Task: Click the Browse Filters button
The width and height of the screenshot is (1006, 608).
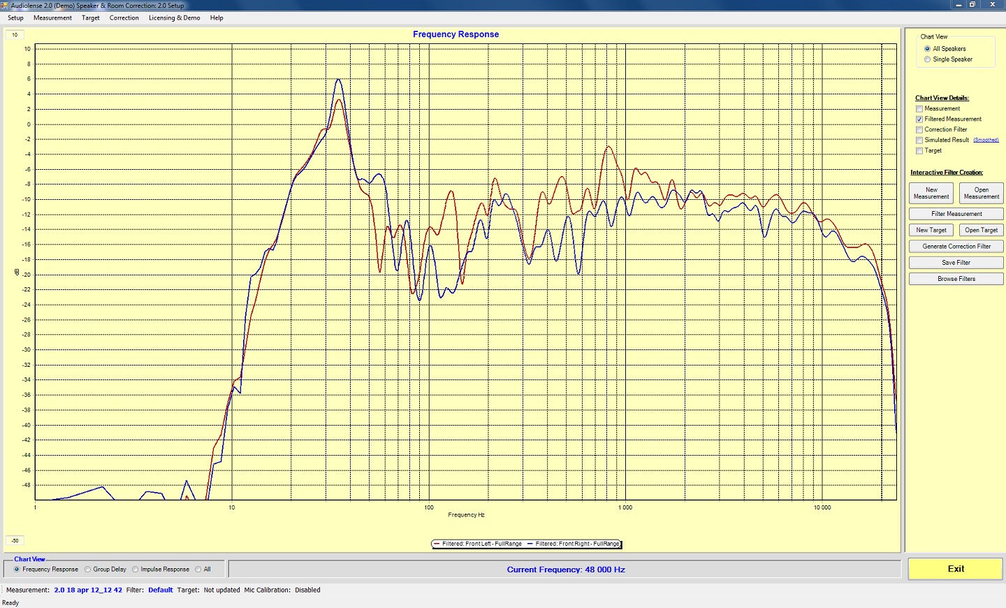Action: [x=956, y=279]
